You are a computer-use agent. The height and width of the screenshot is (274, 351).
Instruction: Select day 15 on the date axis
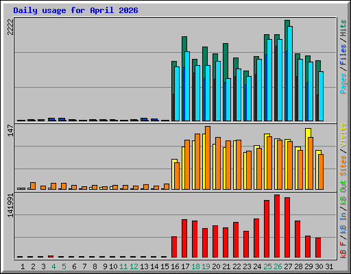(165, 266)
